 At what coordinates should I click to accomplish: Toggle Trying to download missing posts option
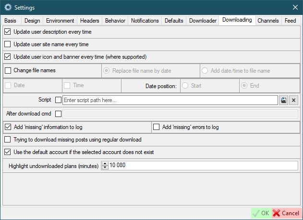[x=7, y=140]
